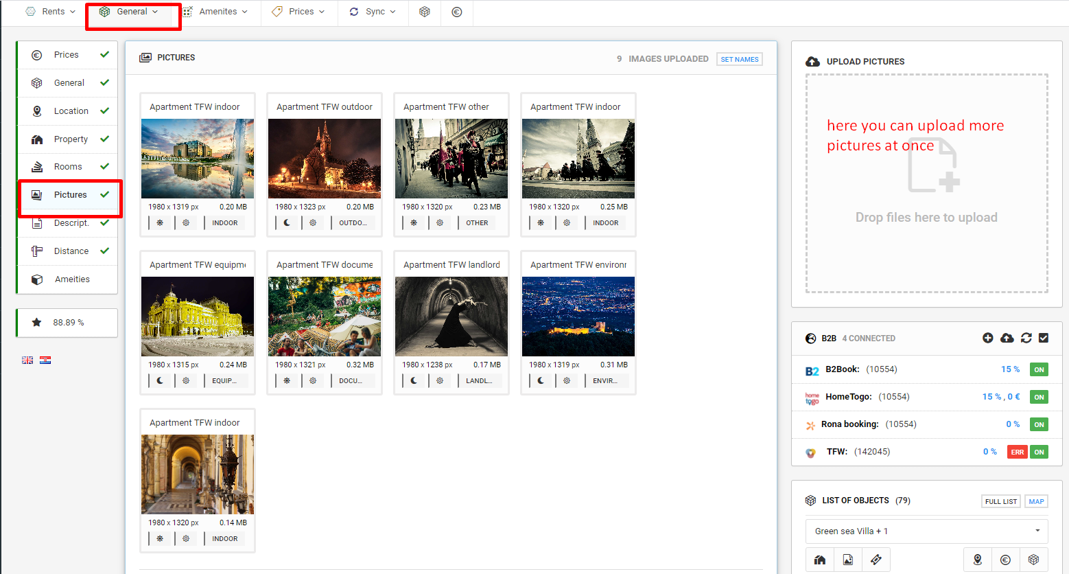Toggle night mode on Apartment TFW outdoor card
The height and width of the screenshot is (574, 1069).
287,222
